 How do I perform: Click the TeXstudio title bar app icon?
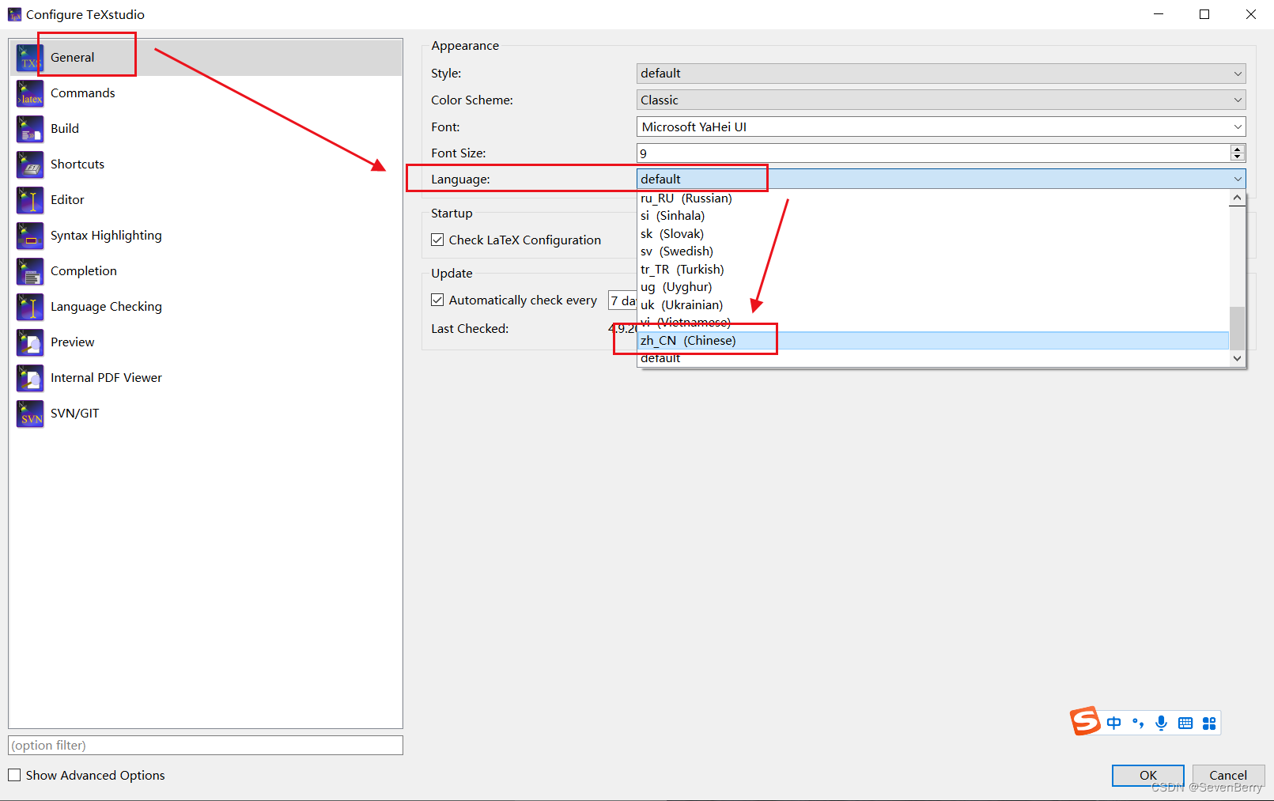[x=14, y=14]
